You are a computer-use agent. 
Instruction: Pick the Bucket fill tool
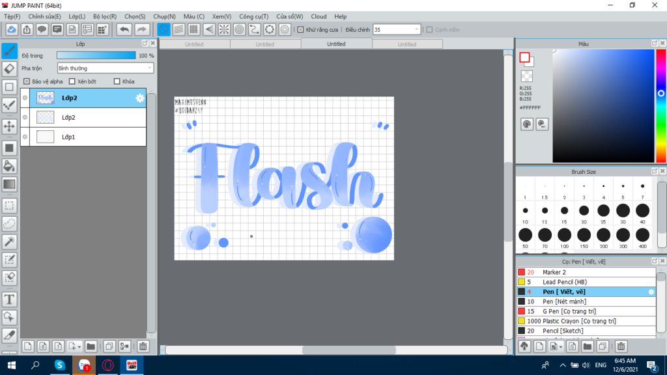9,166
